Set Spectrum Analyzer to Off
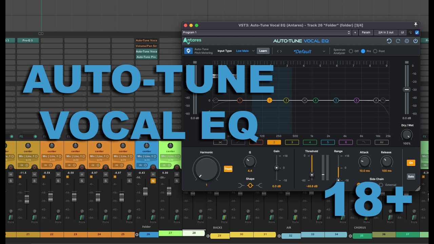 pyautogui.click(x=351, y=51)
